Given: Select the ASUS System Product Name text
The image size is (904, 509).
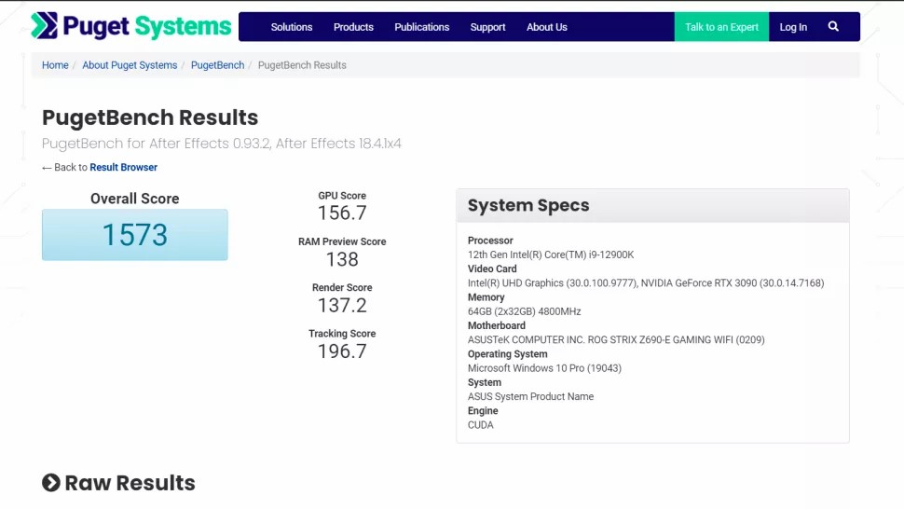Looking at the screenshot, I should tap(530, 396).
